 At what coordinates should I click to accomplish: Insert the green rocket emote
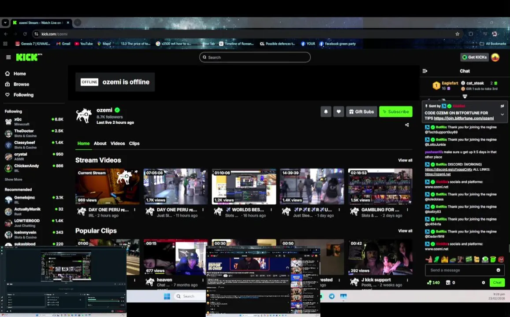pyautogui.click(x=436, y=259)
